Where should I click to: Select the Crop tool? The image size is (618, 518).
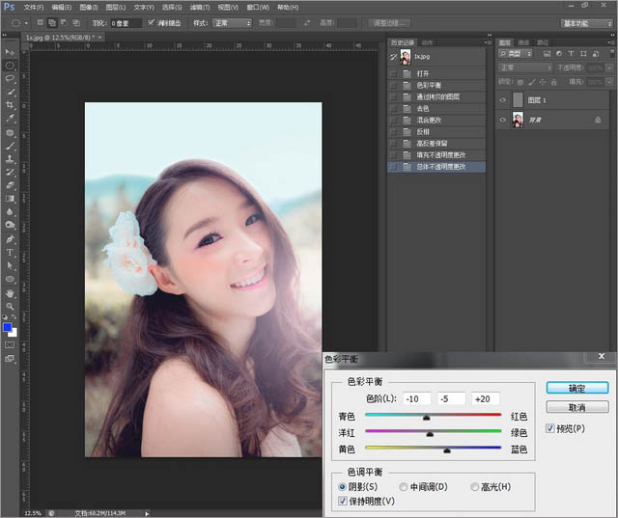coord(10,104)
